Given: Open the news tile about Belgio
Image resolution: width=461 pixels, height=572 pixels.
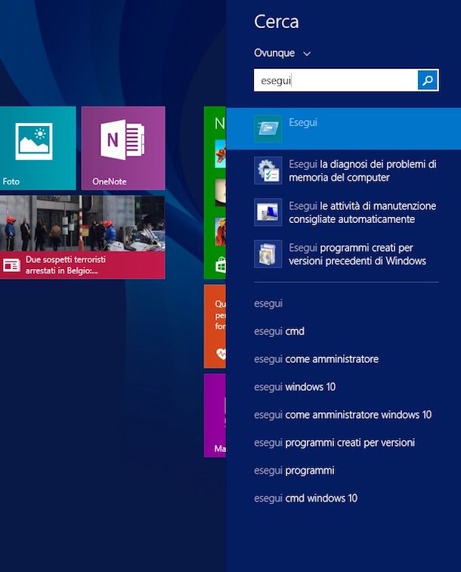Looking at the screenshot, I should (82, 237).
